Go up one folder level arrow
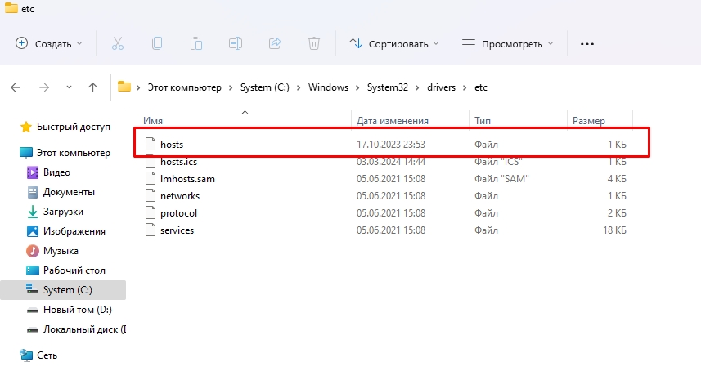The width and height of the screenshot is (701, 380). point(93,87)
